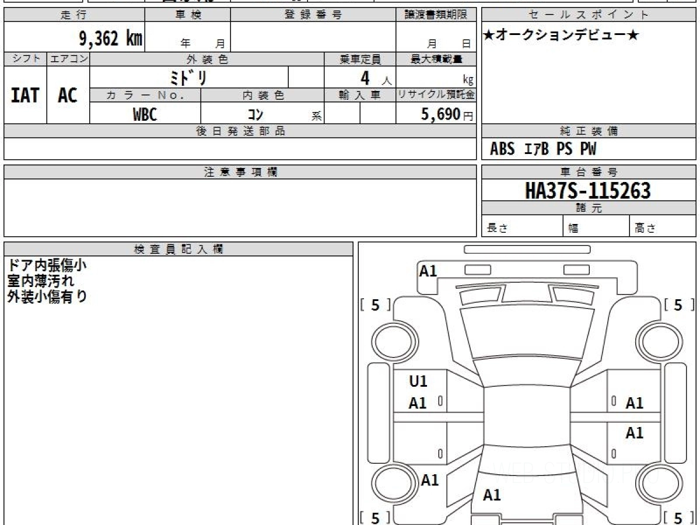
Task: Click the U1 dent mark on the diagram
Action: tap(418, 381)
